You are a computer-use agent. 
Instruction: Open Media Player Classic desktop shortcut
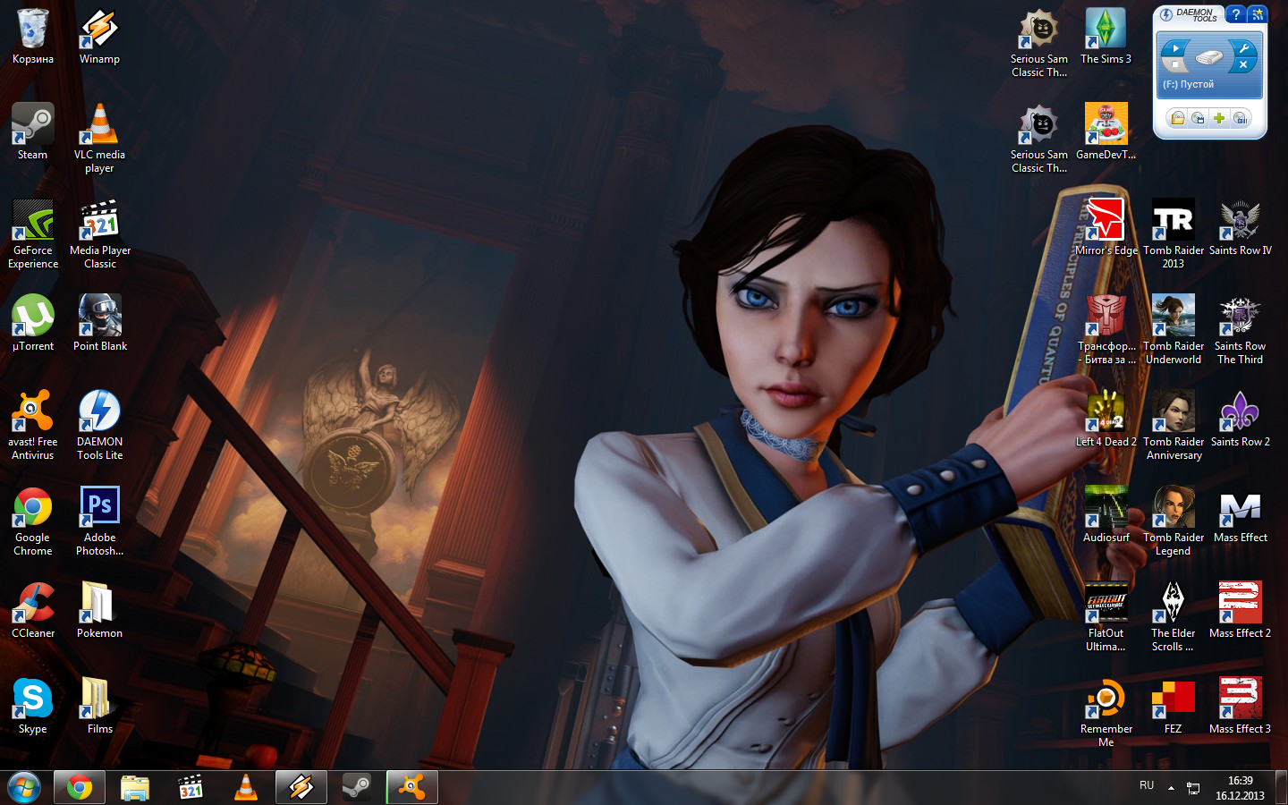point(99,234)
